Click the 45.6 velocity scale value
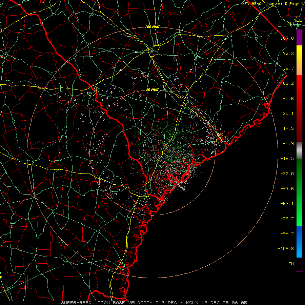The height and width of the screenshot is (305, 305). point(288,98)
